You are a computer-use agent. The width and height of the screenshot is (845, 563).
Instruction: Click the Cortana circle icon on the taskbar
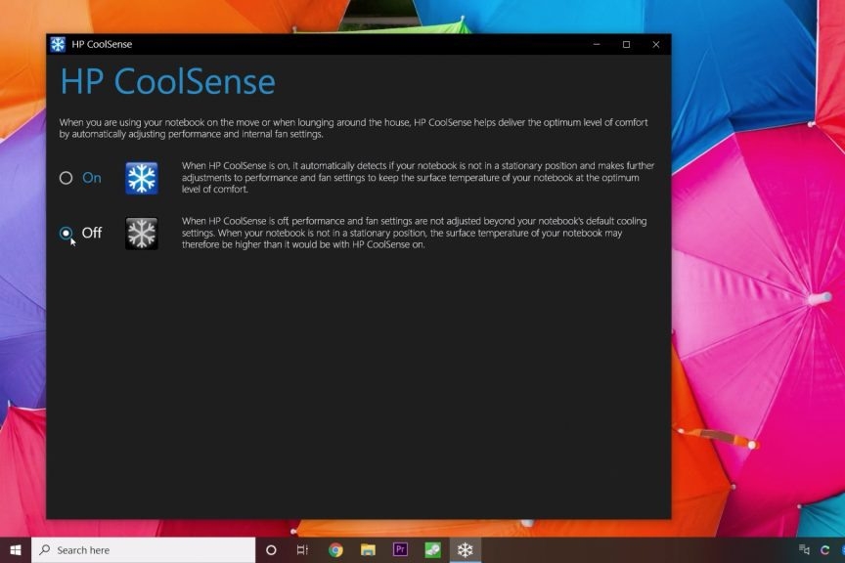tap(271, 549)
